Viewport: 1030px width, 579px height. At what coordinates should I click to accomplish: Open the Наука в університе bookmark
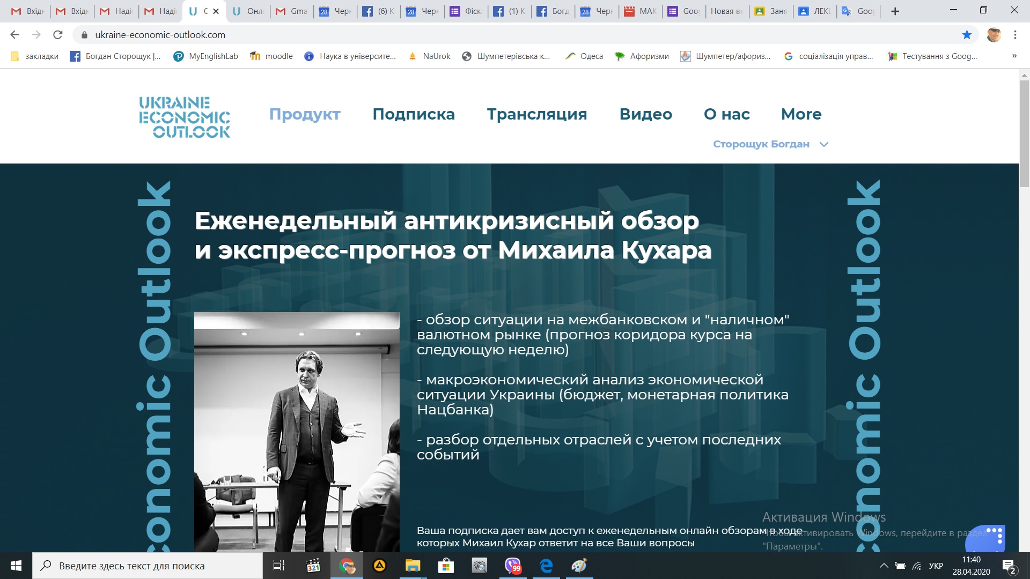tap(350, 56)
